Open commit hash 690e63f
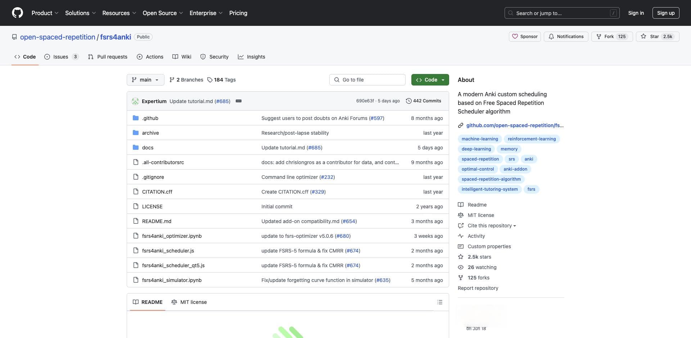691x338 pixels. [365, 101]
